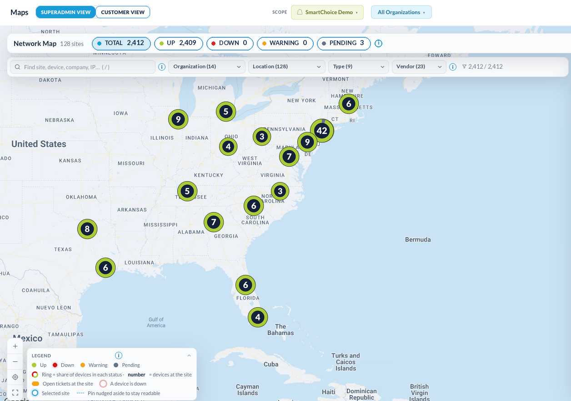Screen dimensions: 571x401
Task: Click the SCOPE label
Action: [280, 12]
